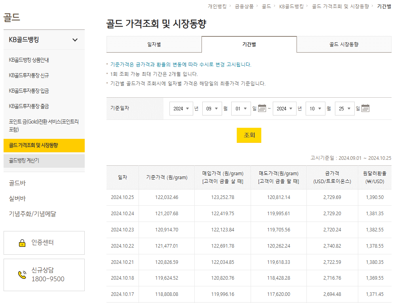The image size is (405, 303).
Task: Open the end date calendar picker icon
Action: click(365, 108)
